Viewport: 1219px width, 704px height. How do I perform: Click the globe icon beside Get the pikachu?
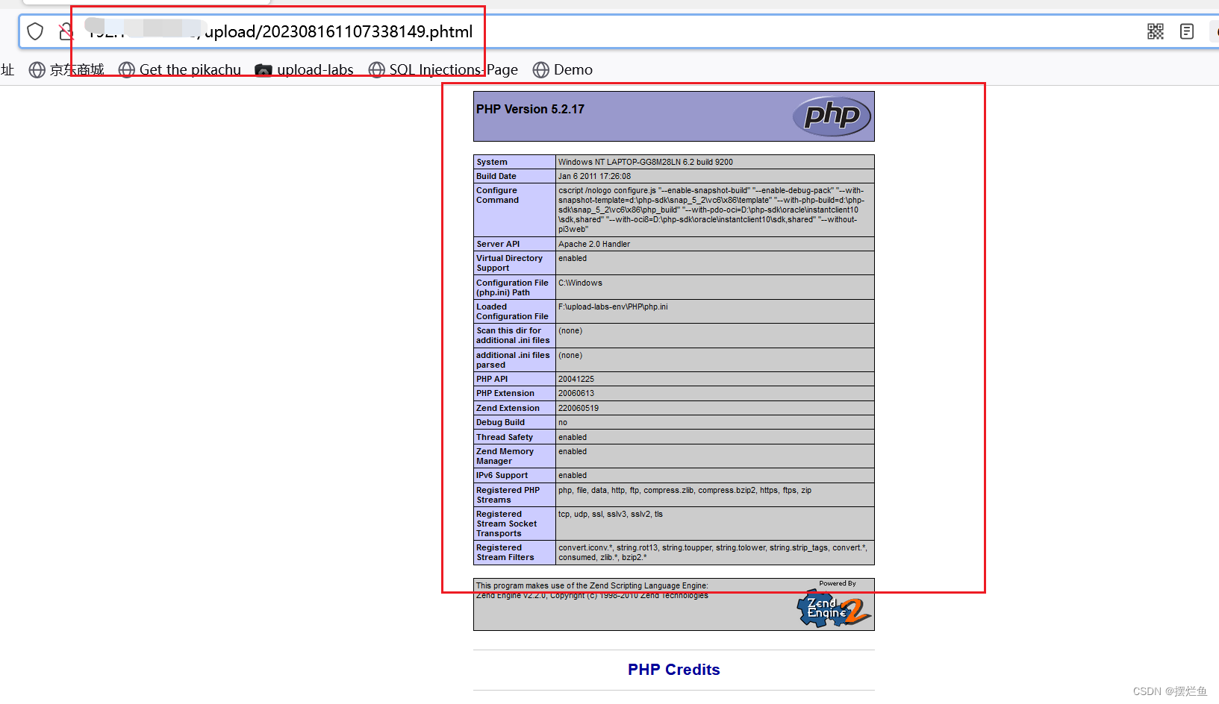[127, 69]
